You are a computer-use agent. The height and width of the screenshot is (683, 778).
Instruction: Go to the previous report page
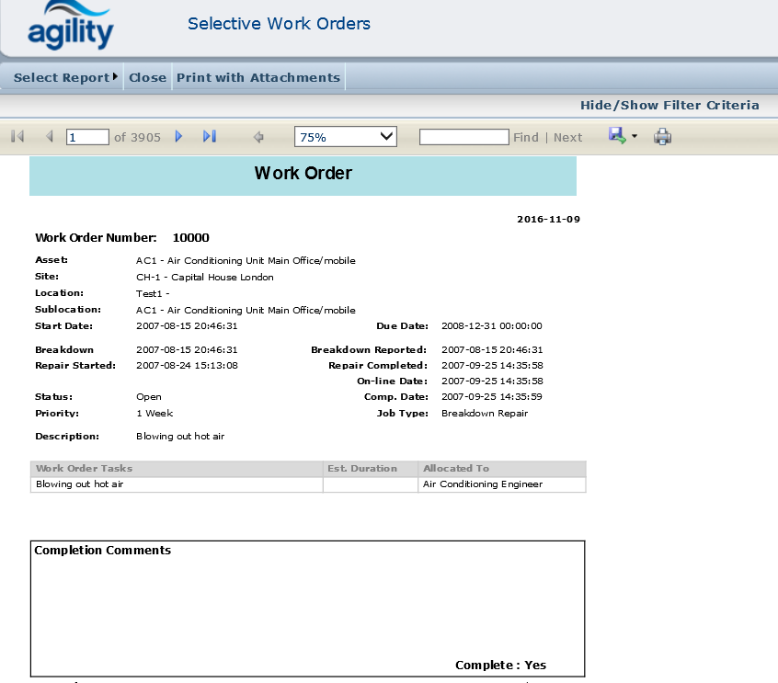coord(50,137)
